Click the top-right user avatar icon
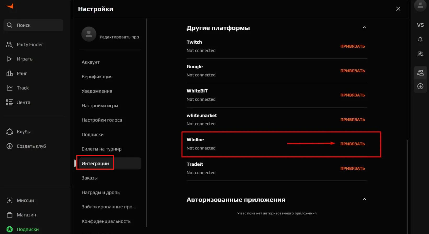 pos(420,5)
